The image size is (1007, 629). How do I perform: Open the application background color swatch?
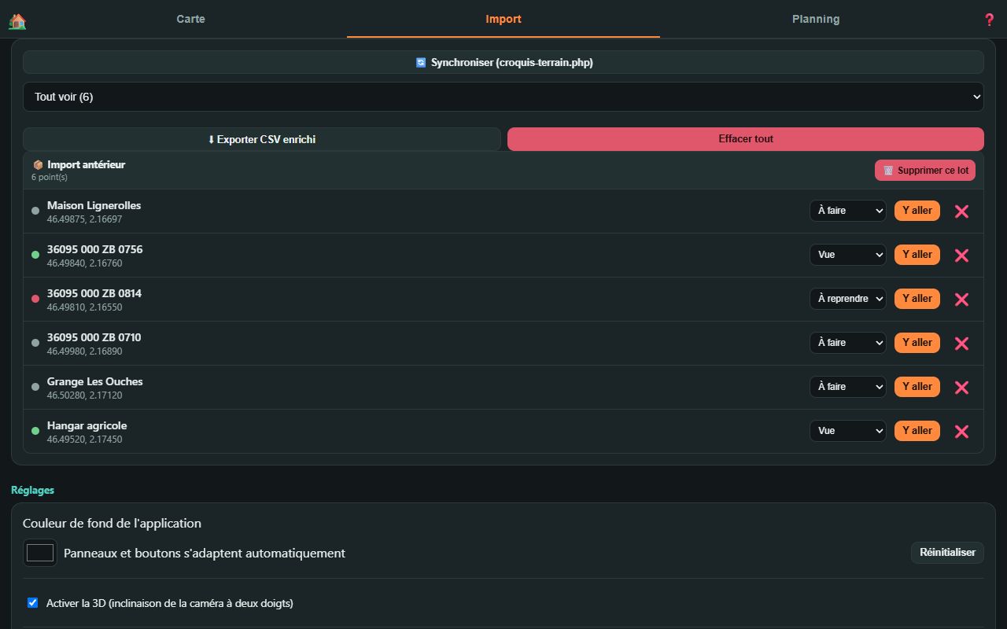39,553
